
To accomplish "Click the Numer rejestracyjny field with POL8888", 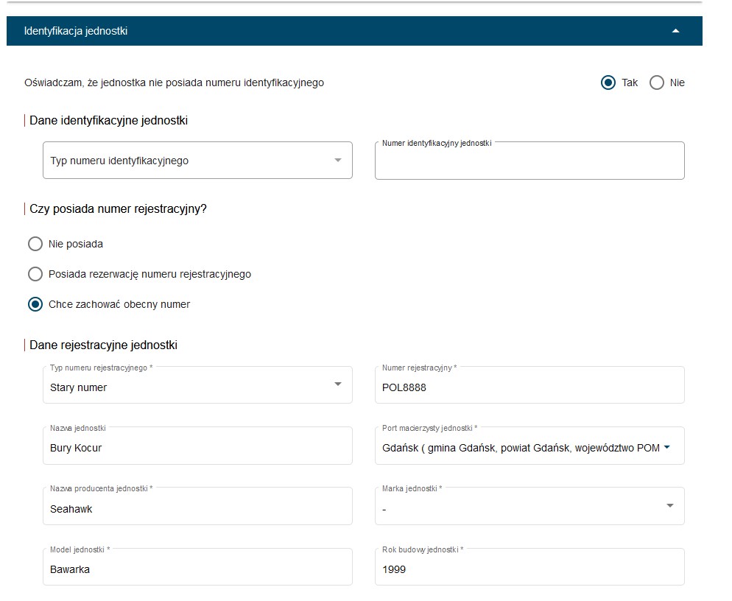I will click(x=529, y=384).
